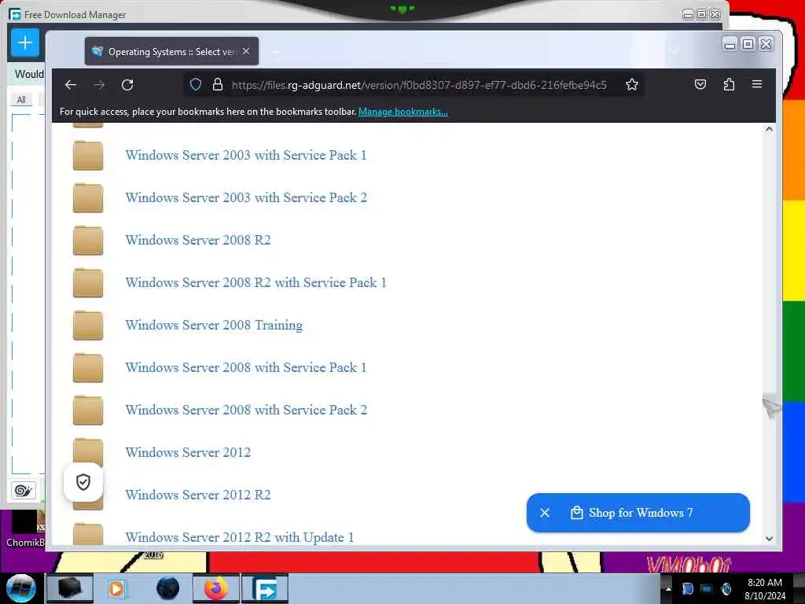Reload the current page
The image size is (805, 604).
pyautogui.click(x=127, y=85)
